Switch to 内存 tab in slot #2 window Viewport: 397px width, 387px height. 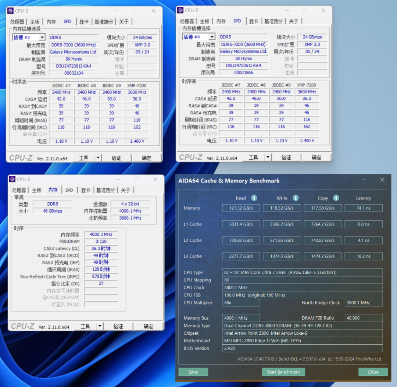51,22
